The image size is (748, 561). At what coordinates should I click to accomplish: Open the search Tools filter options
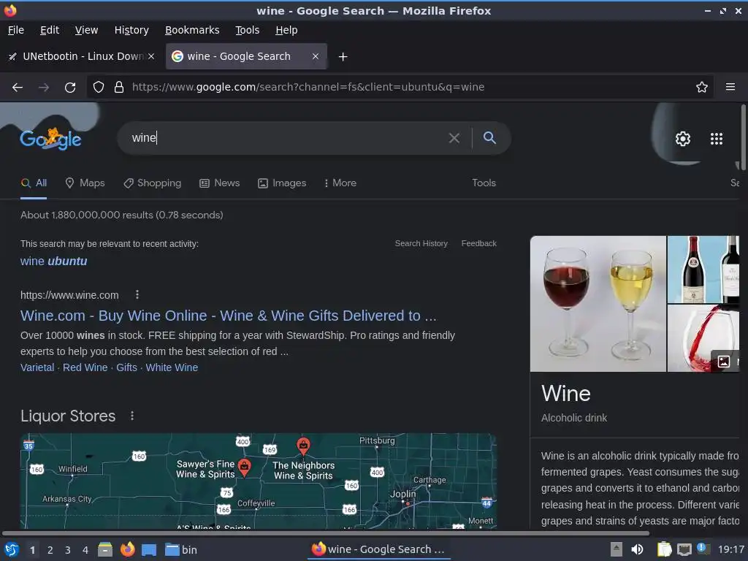click(484, 183)
